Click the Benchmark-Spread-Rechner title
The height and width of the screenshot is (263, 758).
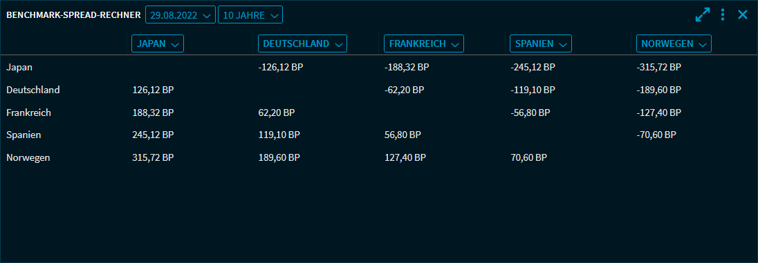point(73,15)
